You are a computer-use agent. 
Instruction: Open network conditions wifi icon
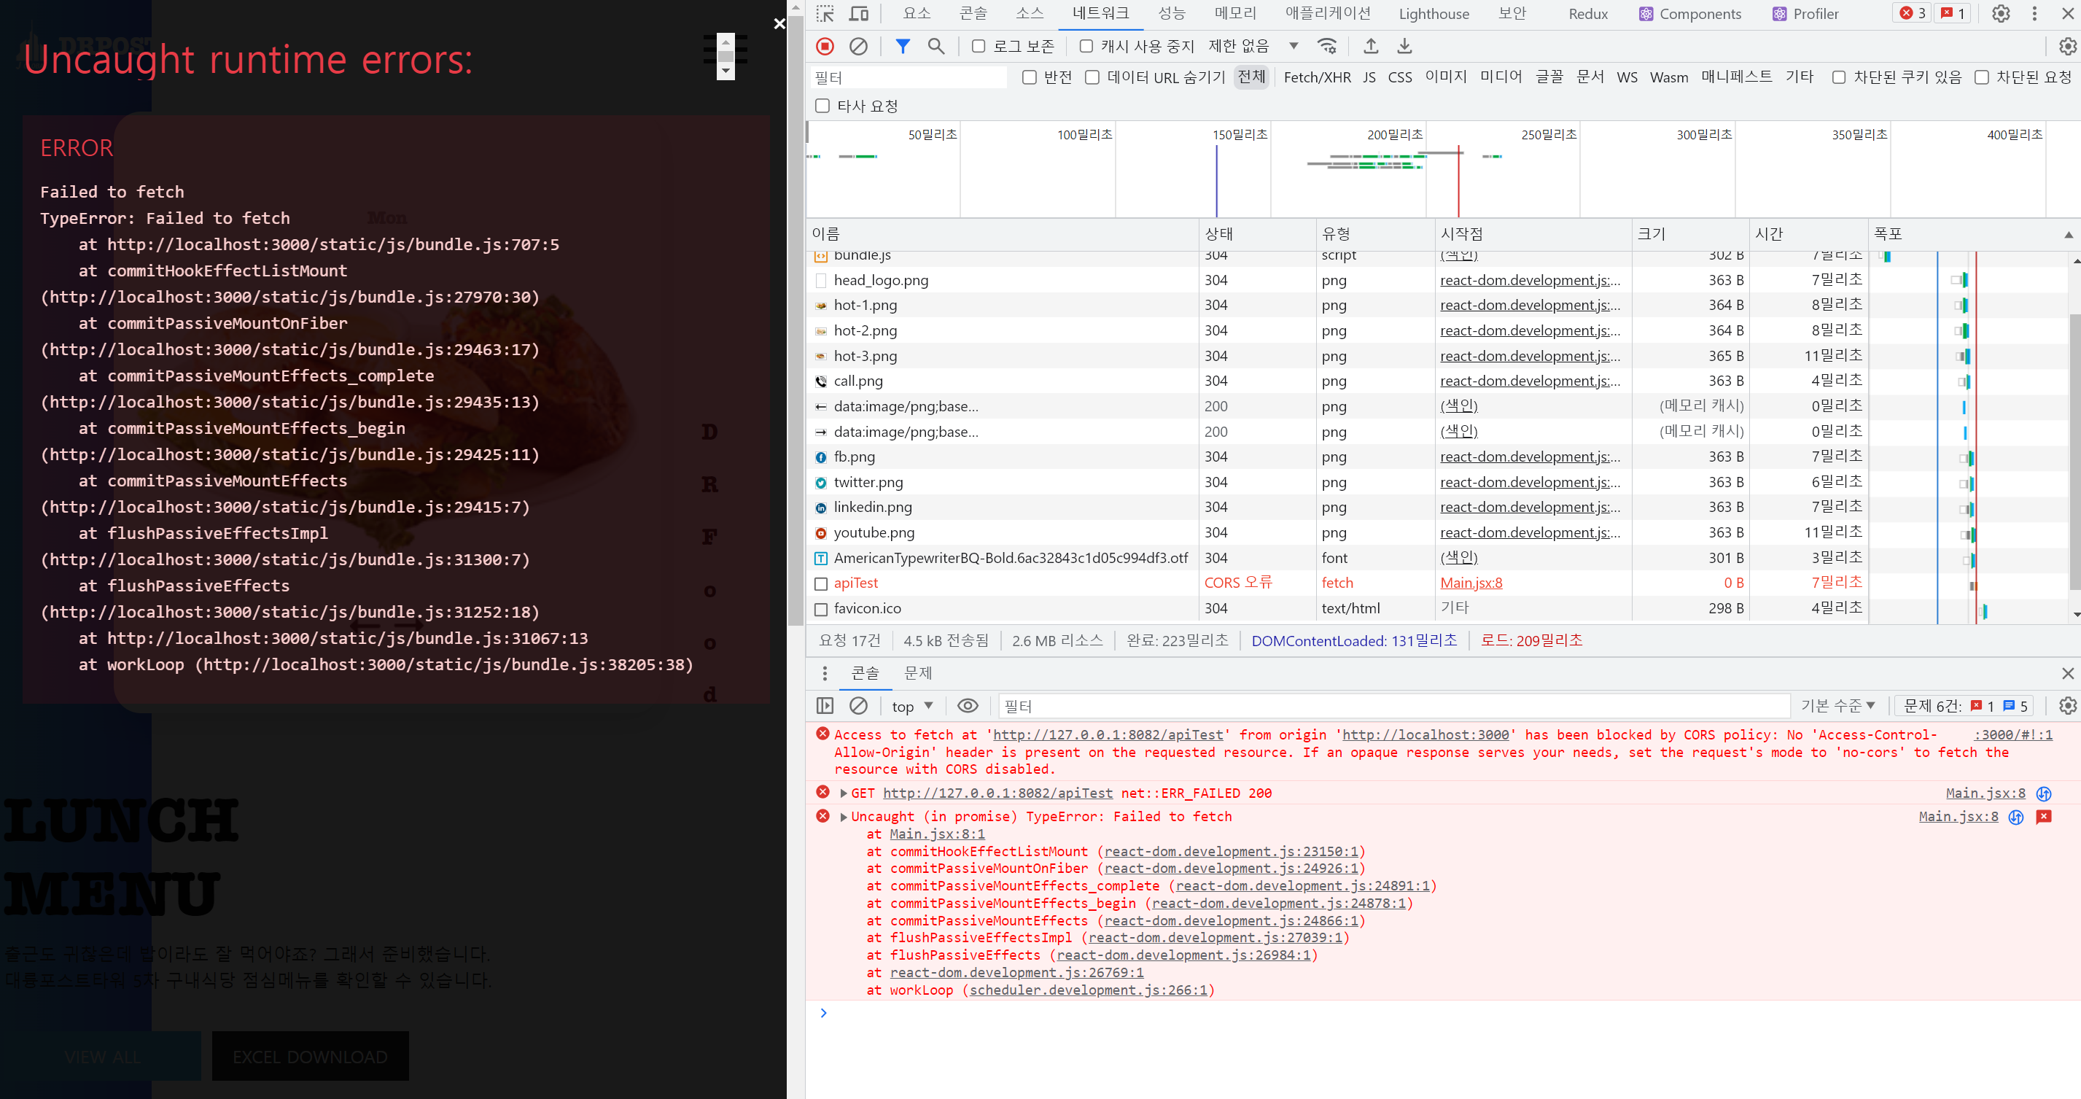[1326, 47]
